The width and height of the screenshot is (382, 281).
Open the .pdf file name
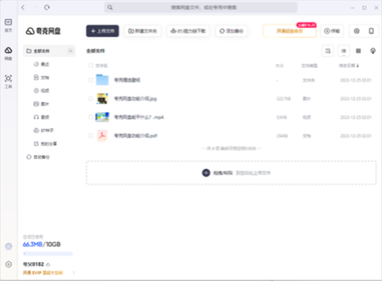coord(135,136)
